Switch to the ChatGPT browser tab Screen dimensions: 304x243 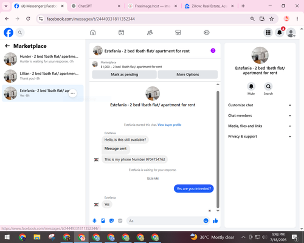coord(96,6)
